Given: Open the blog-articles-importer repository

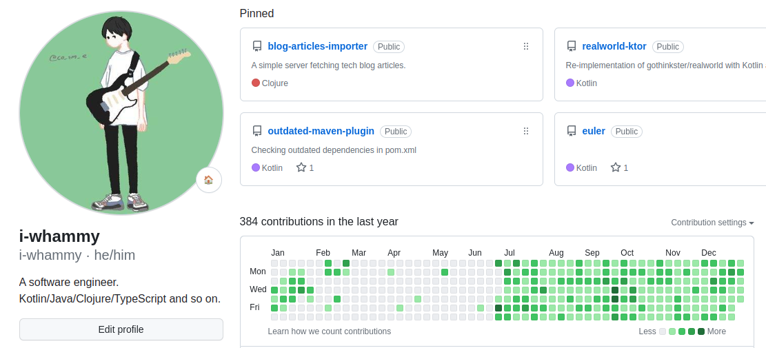Looking at the screenshot, I should 318,46.
